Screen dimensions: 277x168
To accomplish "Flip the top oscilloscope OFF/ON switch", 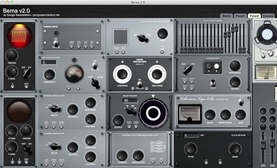I will click(x=26, y=73).
